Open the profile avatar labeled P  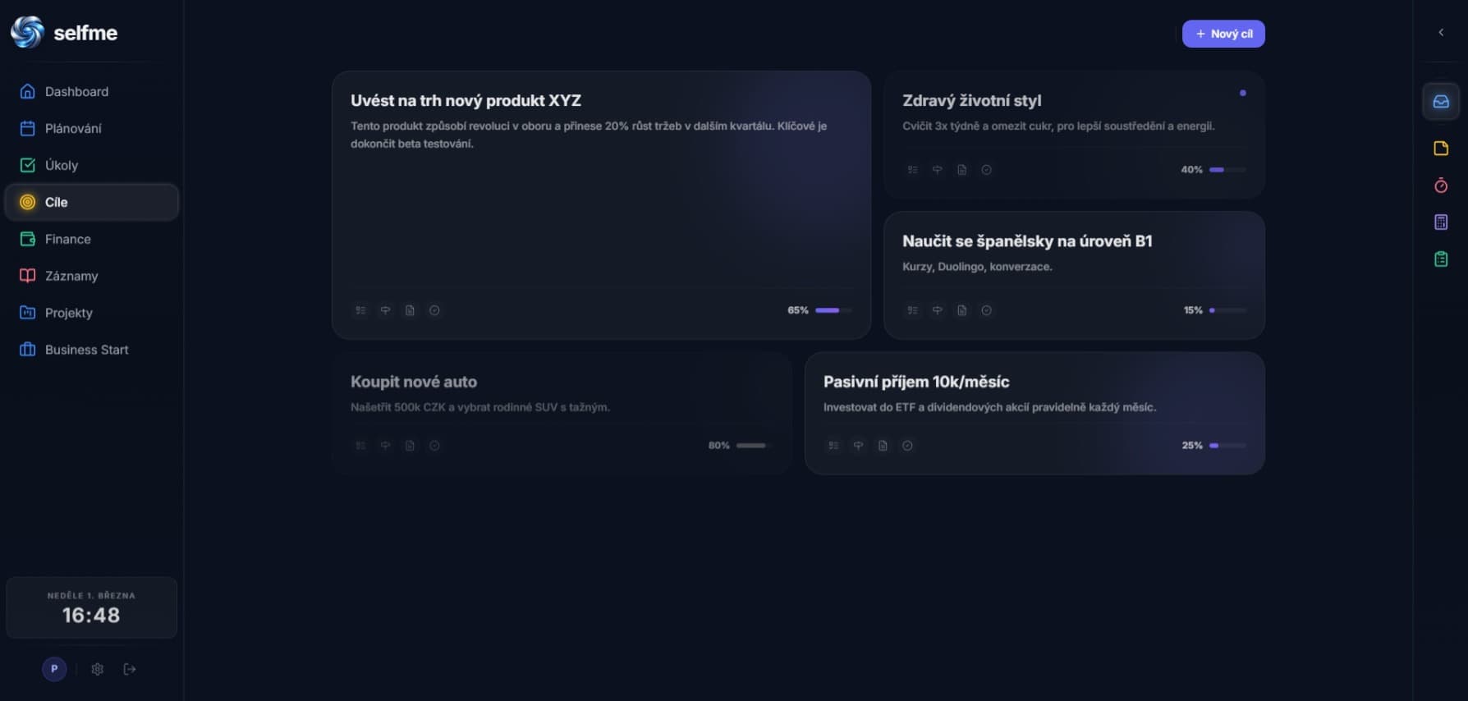(x=54, y=669)
